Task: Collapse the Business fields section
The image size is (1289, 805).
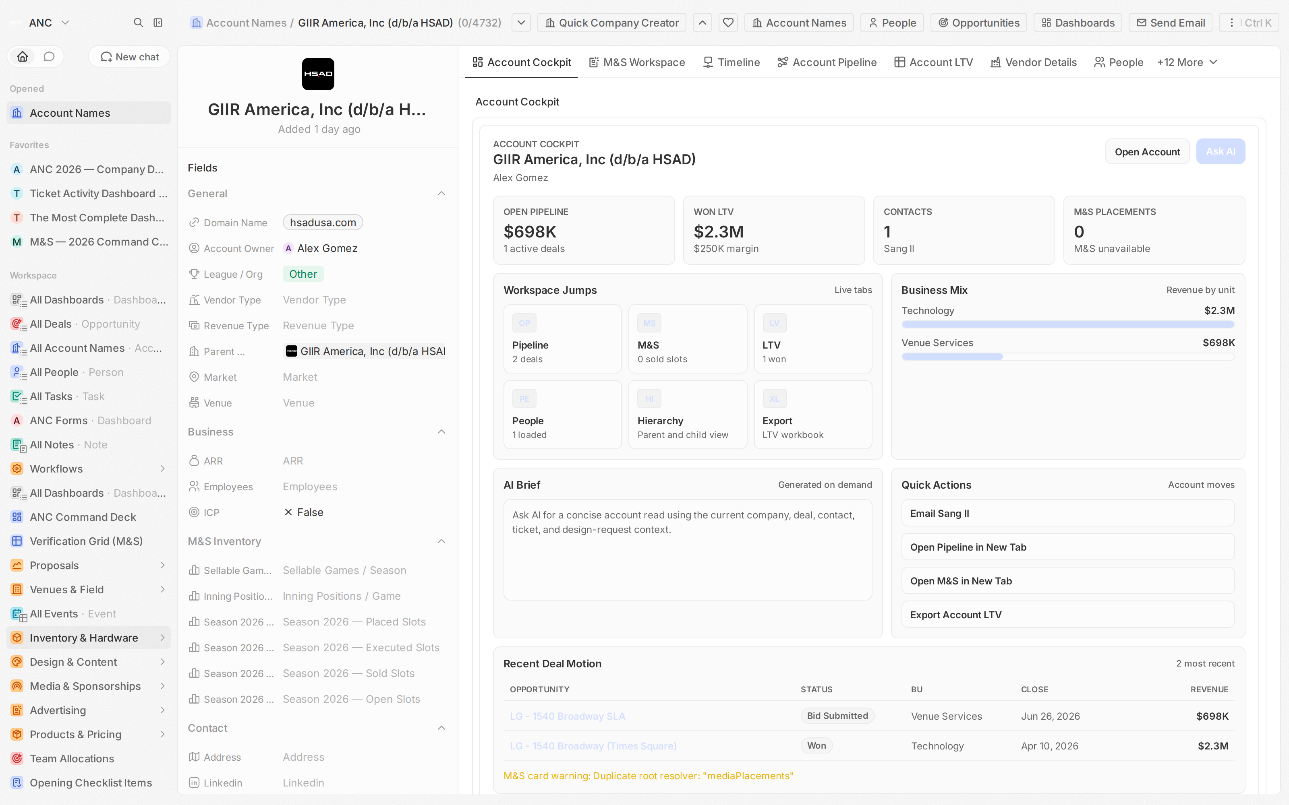Action: (441, 432)
